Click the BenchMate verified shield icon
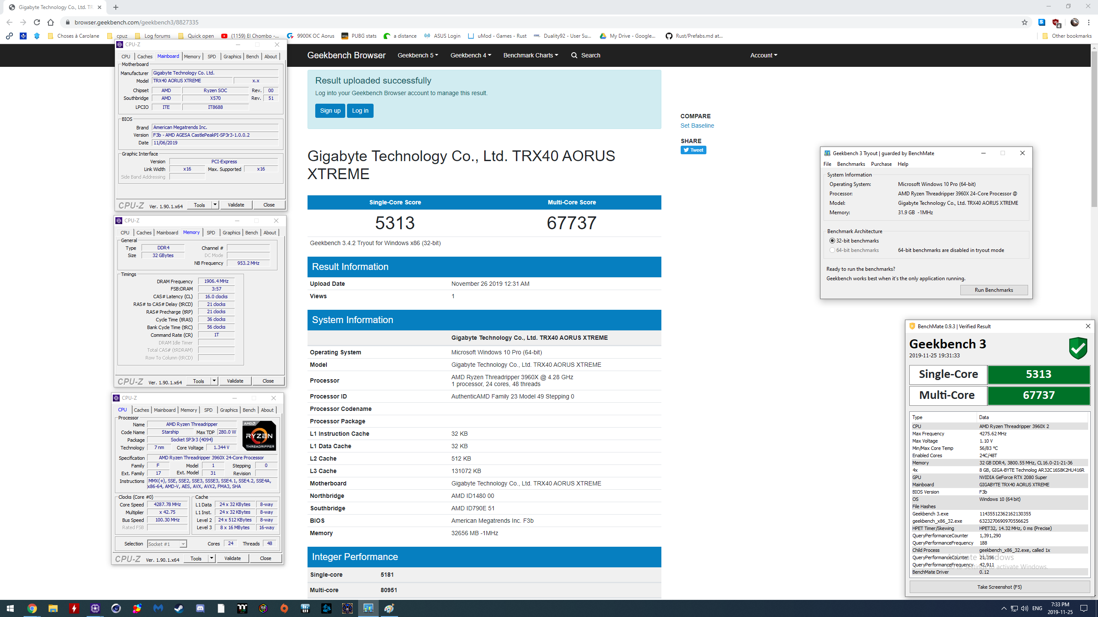1098x617 pixels. (1078, 348)
